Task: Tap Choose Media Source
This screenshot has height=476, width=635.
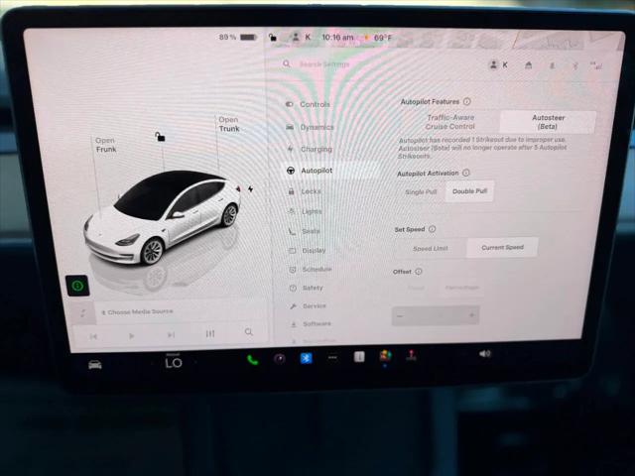Action: coord(137,311)
